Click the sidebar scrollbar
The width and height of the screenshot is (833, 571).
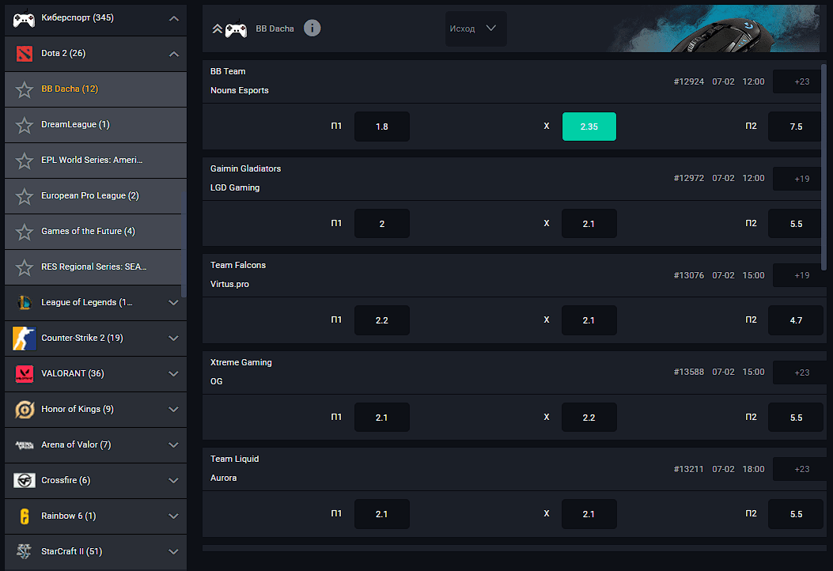pos(184,244)
